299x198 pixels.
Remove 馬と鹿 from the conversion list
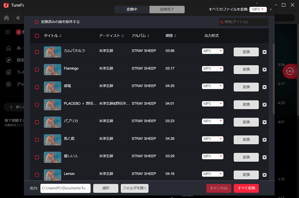pos(265,140)
